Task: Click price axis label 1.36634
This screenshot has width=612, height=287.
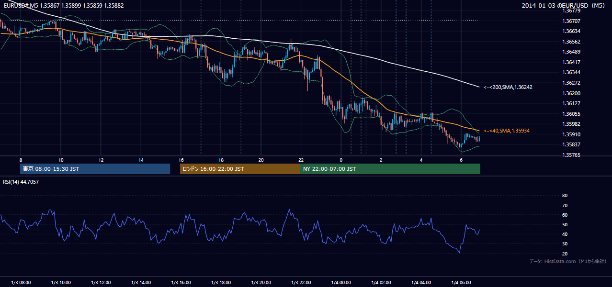Action: coord(571,31)
